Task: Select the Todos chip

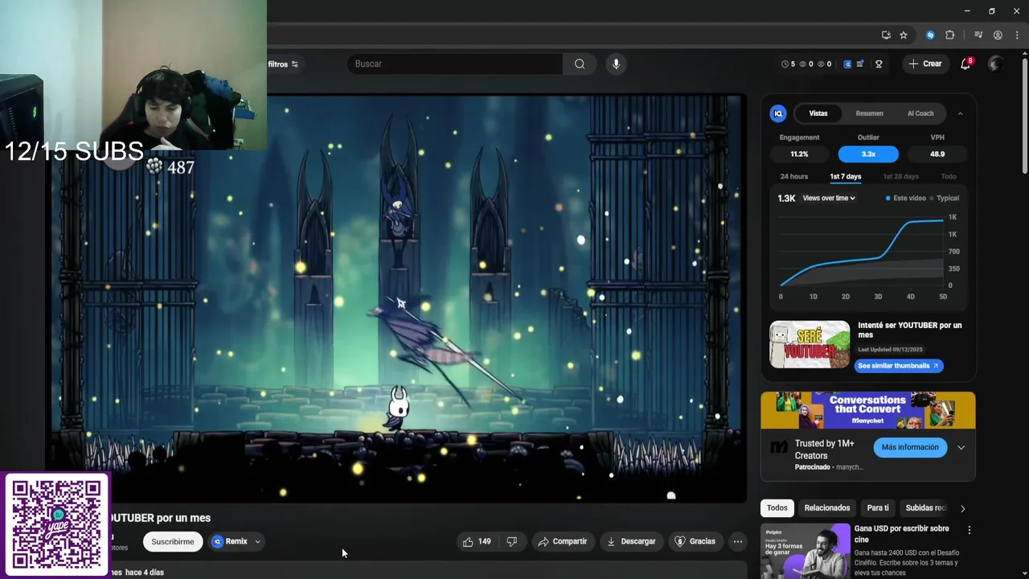Action: click(x=777, y=507)
